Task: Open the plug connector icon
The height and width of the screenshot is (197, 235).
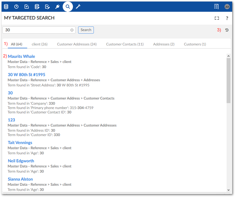Action: [57, 7]
